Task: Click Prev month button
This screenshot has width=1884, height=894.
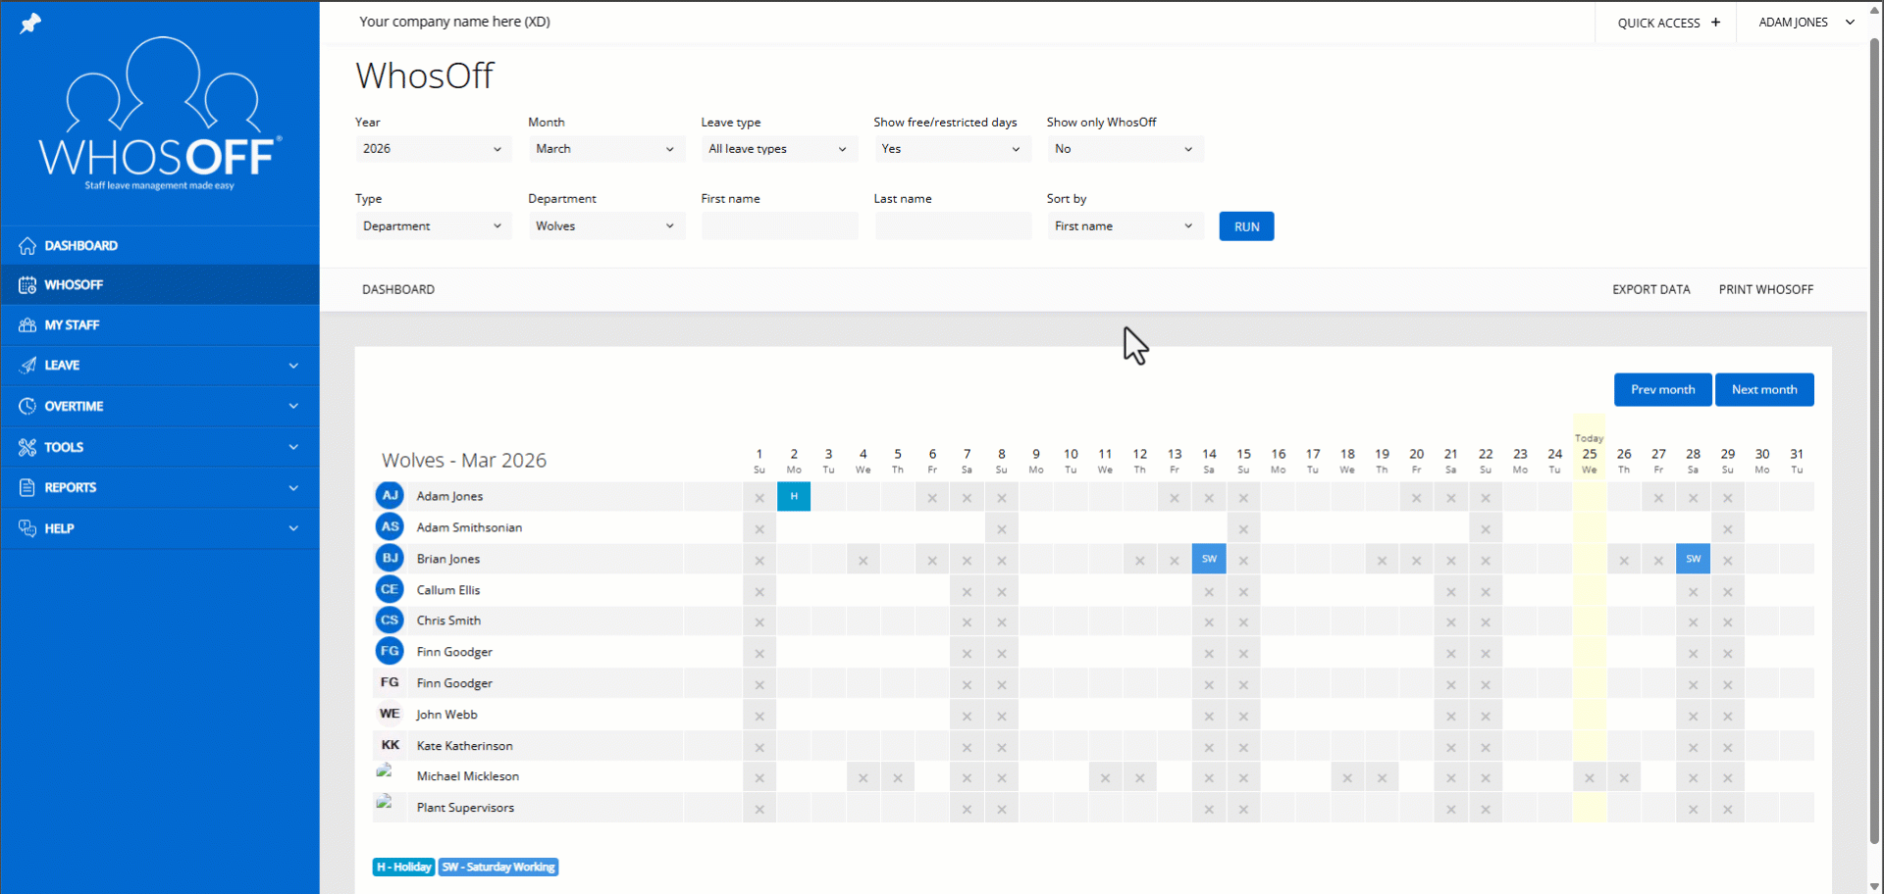Action: coord(1662,389)
